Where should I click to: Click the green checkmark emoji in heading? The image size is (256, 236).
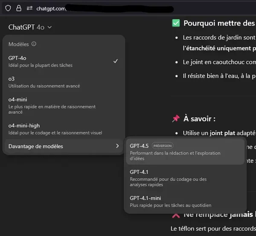pos(176,23)
